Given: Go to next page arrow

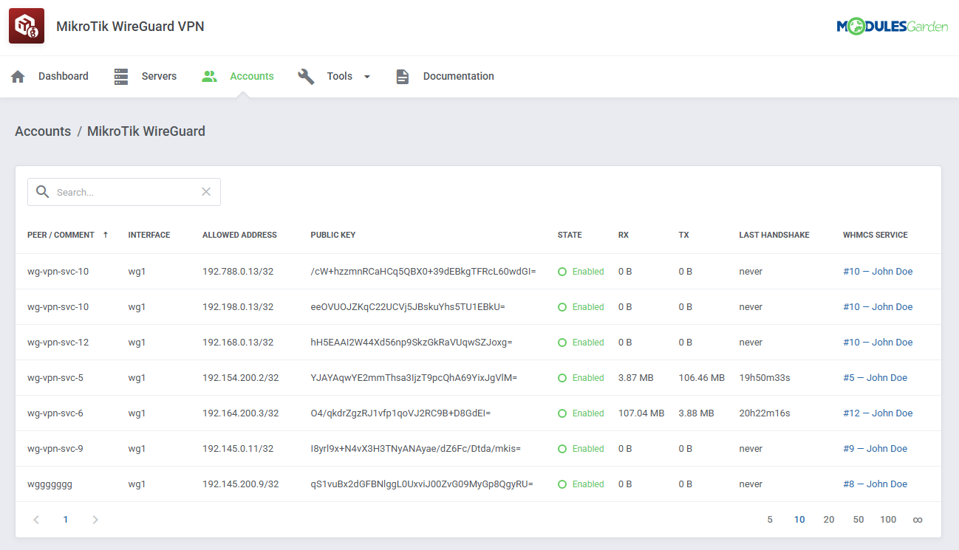Looking at the screenshot, I should click(95, 520).
